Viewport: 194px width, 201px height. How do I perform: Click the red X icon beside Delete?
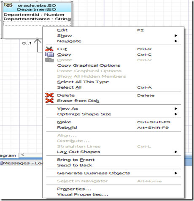[49, 95]
